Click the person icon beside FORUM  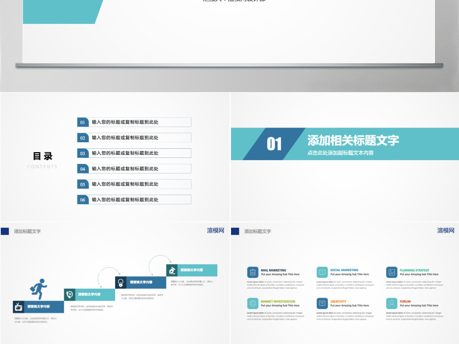[x=392, y=303]
